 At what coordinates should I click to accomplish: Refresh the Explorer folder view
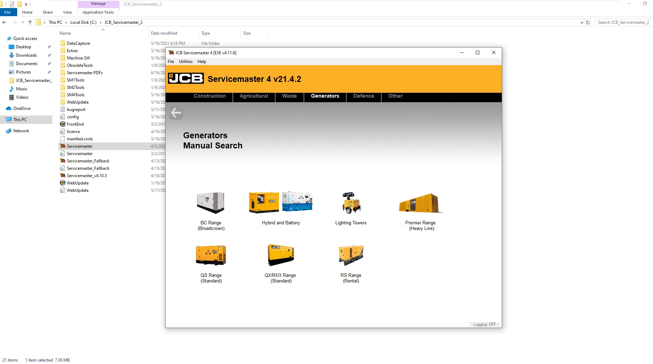(x=588, y=22)
